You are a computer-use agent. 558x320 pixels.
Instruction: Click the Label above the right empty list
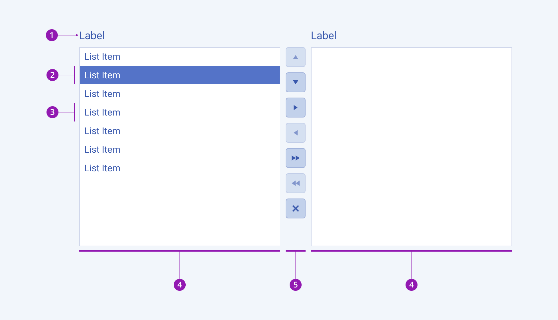tap(324, 36)
